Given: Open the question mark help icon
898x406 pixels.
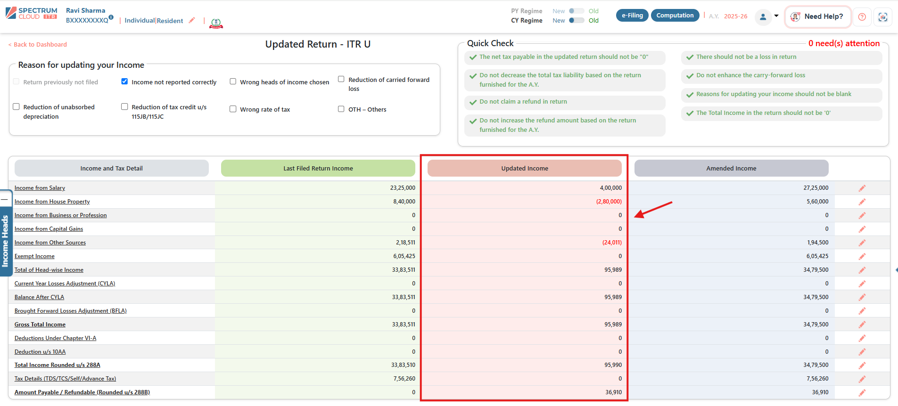Looking at the screenshot, I should pyautogui.click(x=862, y=17).
